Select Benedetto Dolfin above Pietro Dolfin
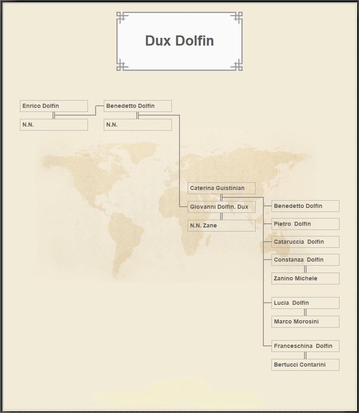The height and width of the screenshot is (413, 359). (x=305, y=206)
